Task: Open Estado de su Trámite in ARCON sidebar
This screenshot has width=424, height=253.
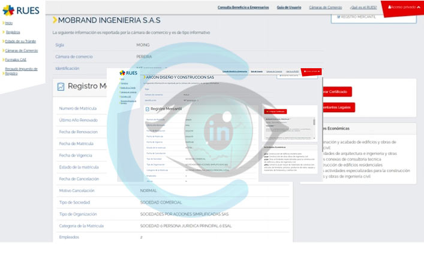Action: click(x=128, y=88)
